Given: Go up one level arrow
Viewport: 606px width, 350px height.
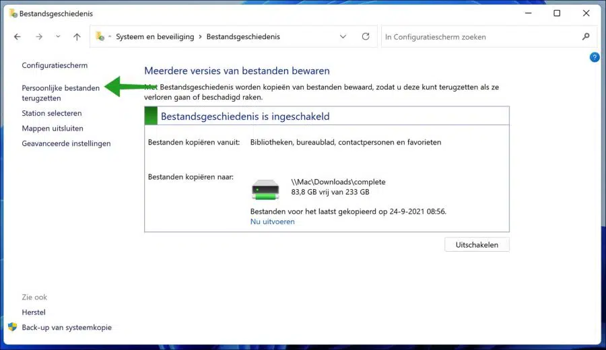Looking at the screenshot, I should point(77,37).
